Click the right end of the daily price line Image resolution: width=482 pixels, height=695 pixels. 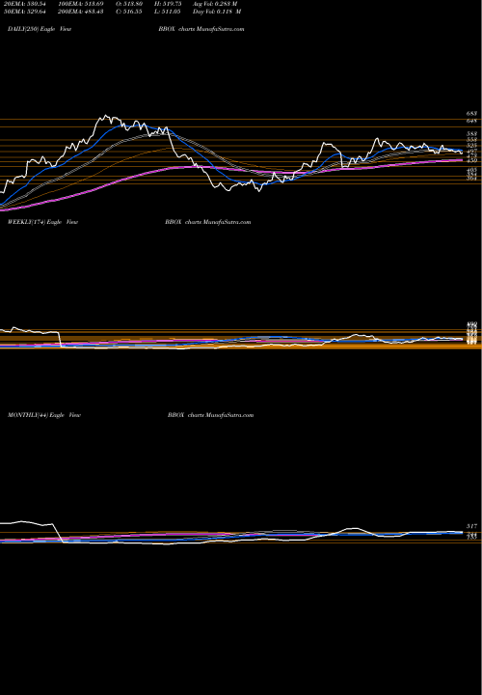coord(462,153)
